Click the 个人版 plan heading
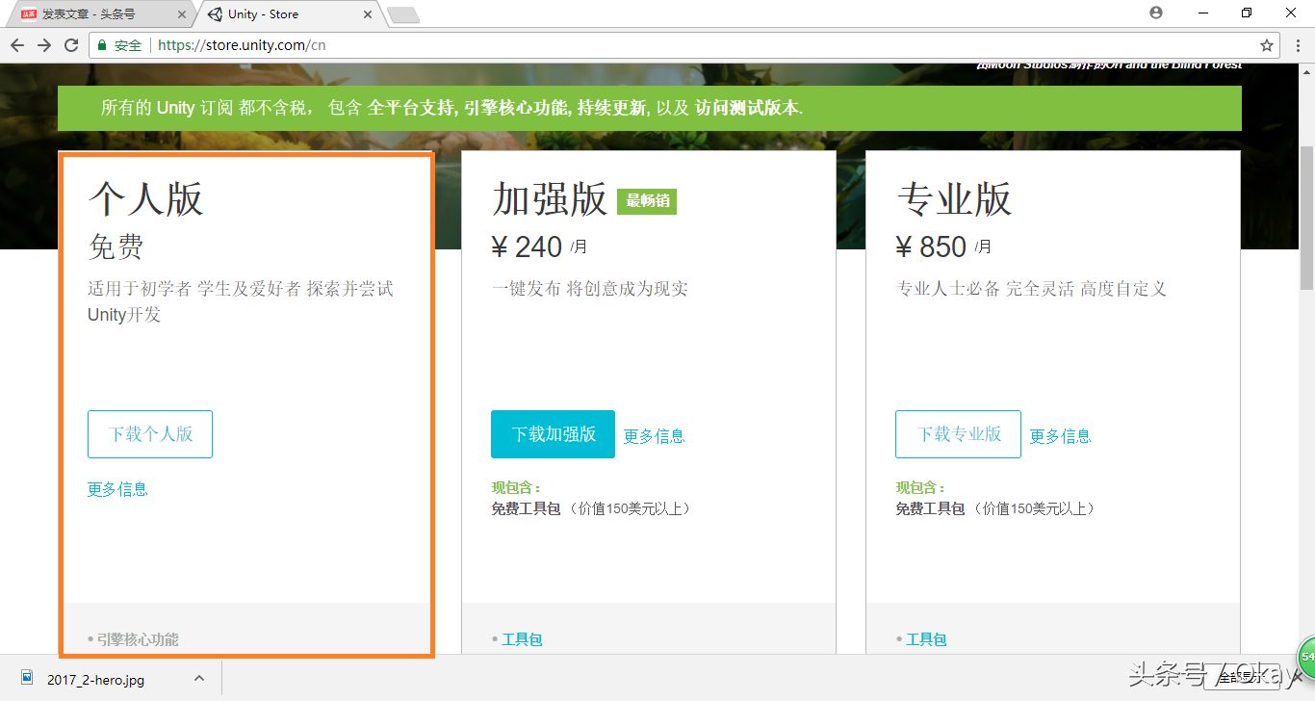 click(145, 199)
